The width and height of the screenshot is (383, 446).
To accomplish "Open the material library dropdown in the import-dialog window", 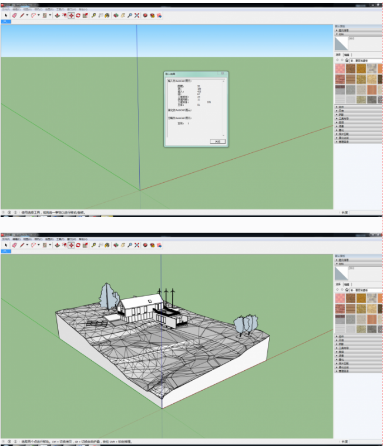I will tap(366, 61).
